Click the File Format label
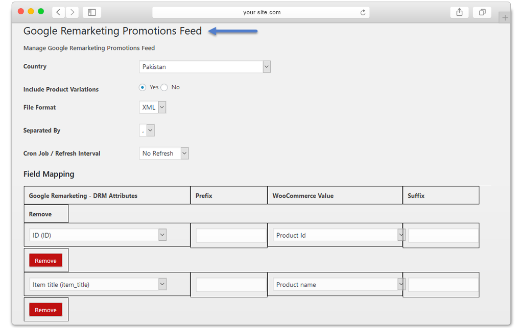This screenshot has height=328, width=523. (39, 107)
